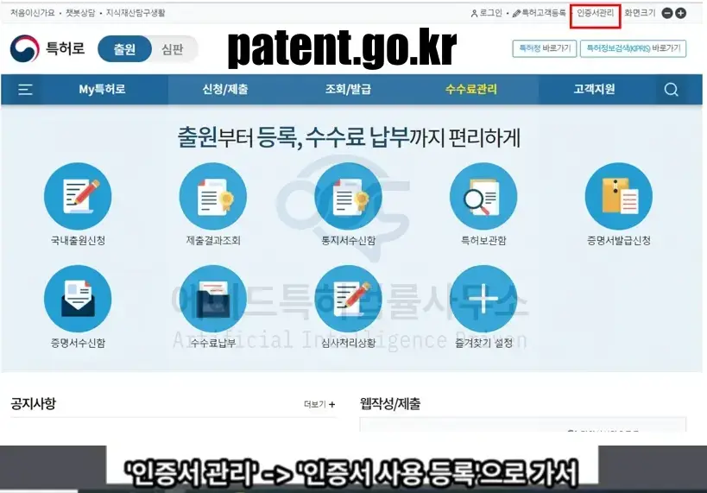Switch to the 심판 toggle
This screenshot has height=493, width=707.
(x=173, y=48)
